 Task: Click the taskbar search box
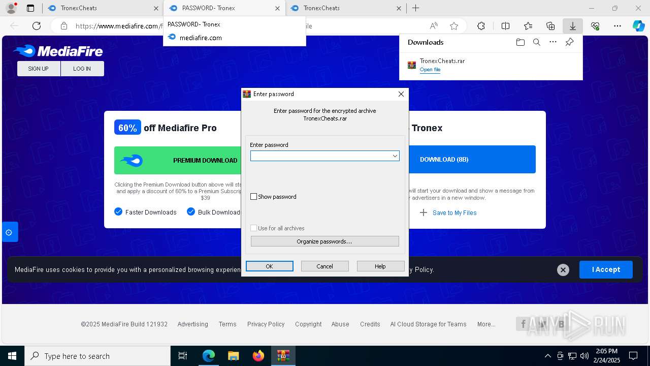97,356
